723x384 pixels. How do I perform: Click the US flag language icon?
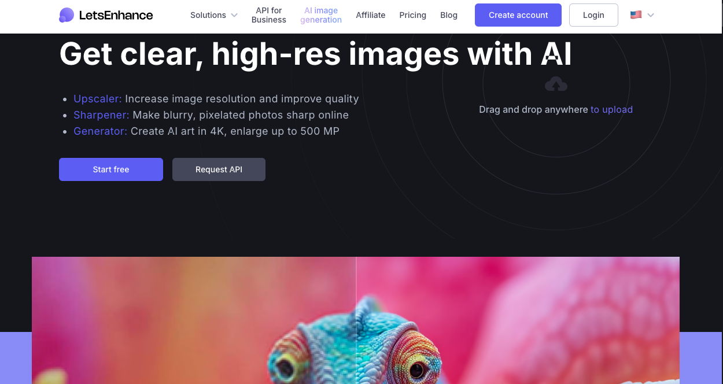(636, 15)
